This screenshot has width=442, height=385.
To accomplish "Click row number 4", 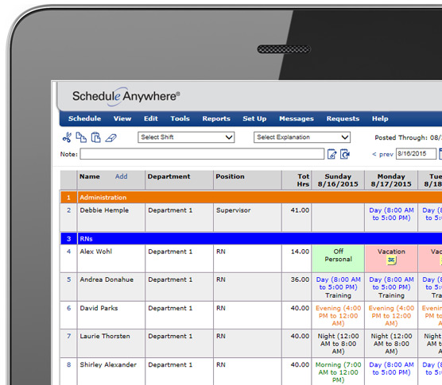I will [x=69, y=252].
